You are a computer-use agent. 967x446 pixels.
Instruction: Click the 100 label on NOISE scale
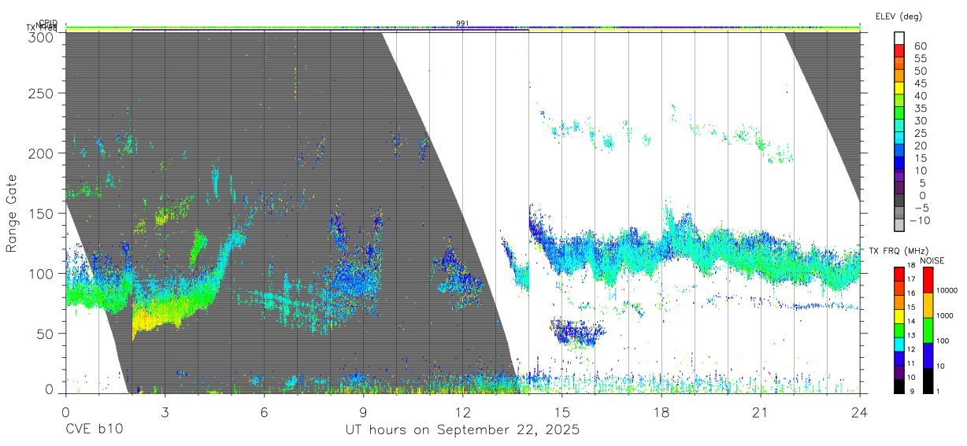943,341
